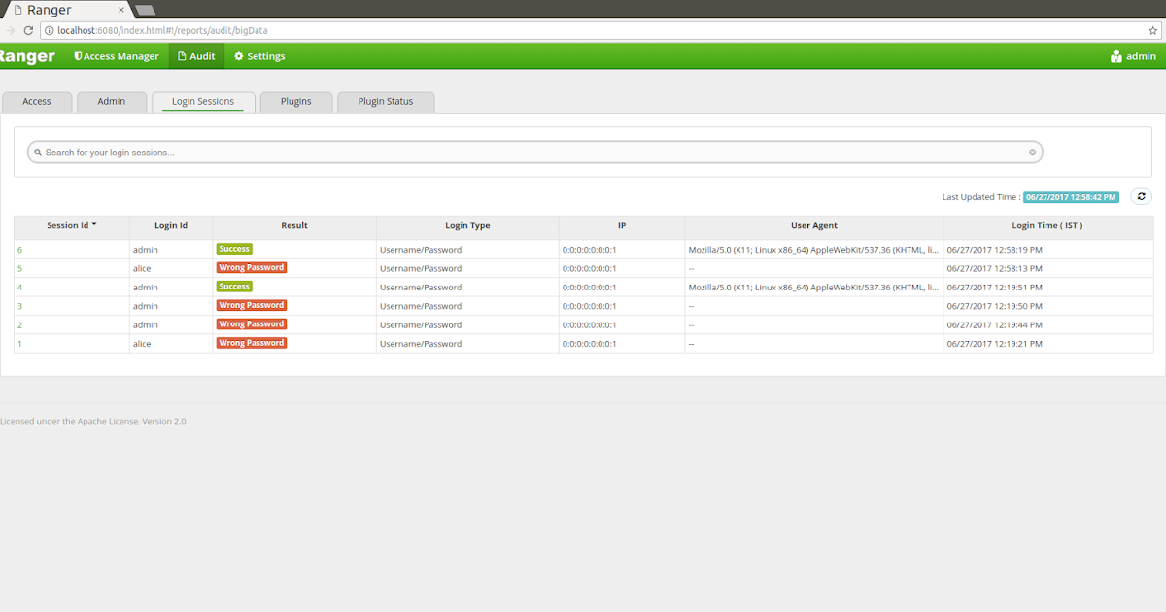Screen dimensions: 1166x612
Task: Open the Audit menu
Action: click(196, 56)
